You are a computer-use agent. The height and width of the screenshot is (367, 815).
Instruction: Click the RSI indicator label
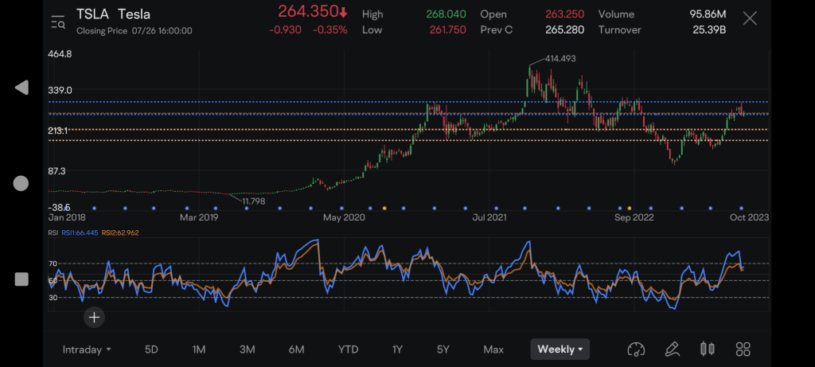click(x=53, y=233)
